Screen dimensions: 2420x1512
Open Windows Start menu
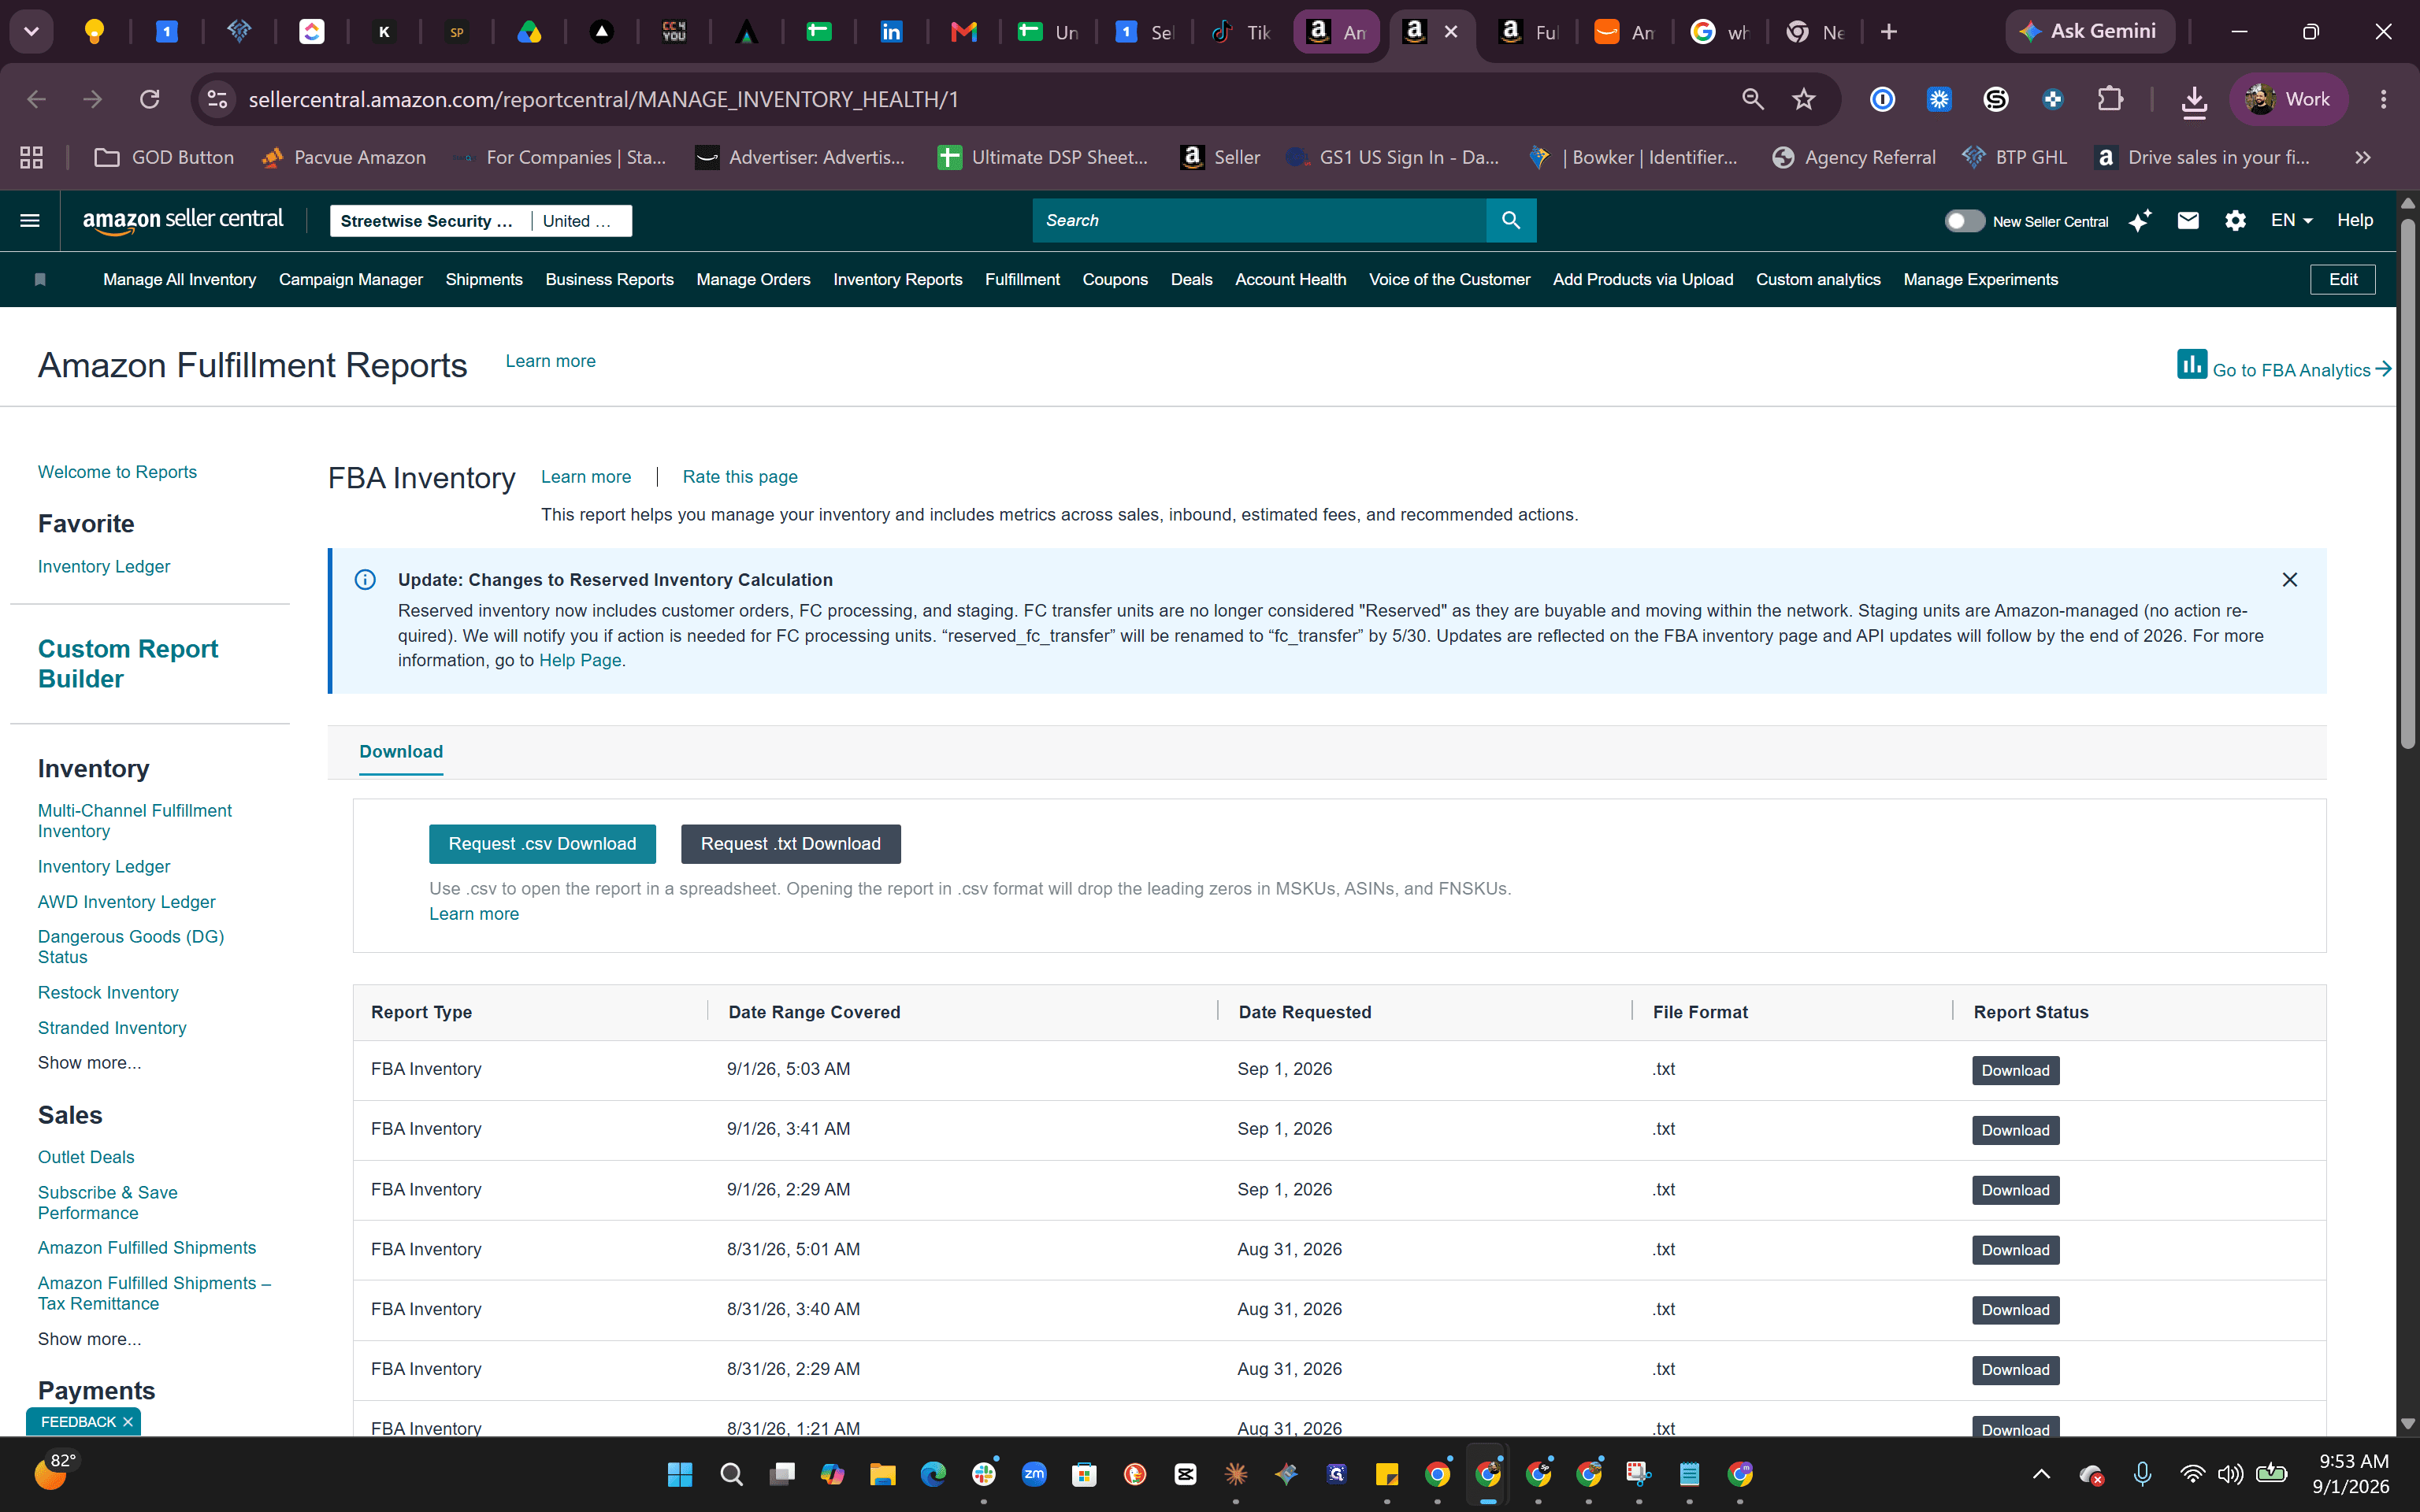pyautogui.click(x=680, y=1474)
